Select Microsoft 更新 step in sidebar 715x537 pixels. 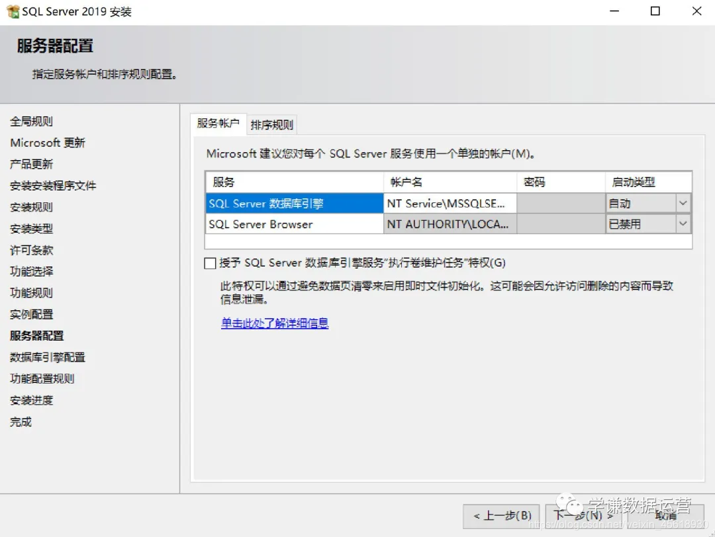tap(48, 143)
